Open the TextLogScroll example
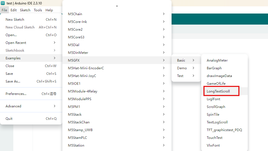268x151 pixels. click(x=224, y=122)
